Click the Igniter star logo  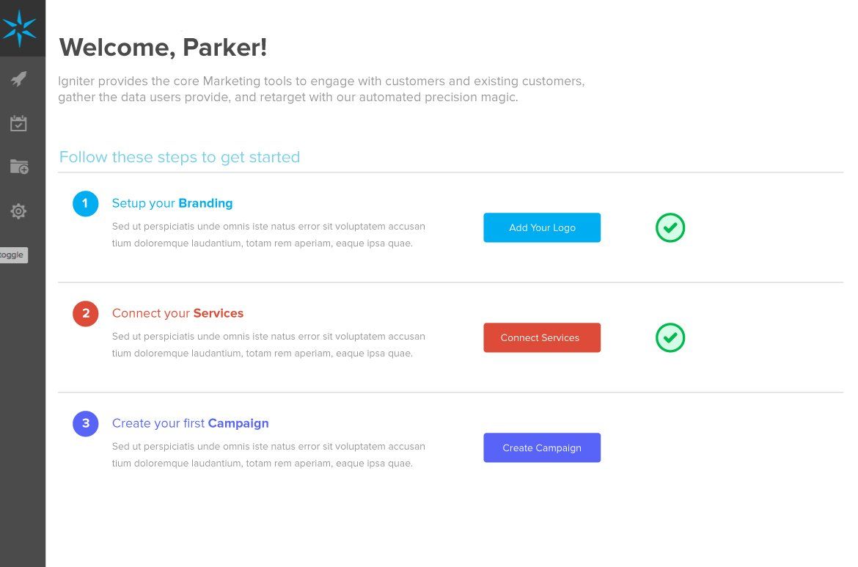click(19, 28)
